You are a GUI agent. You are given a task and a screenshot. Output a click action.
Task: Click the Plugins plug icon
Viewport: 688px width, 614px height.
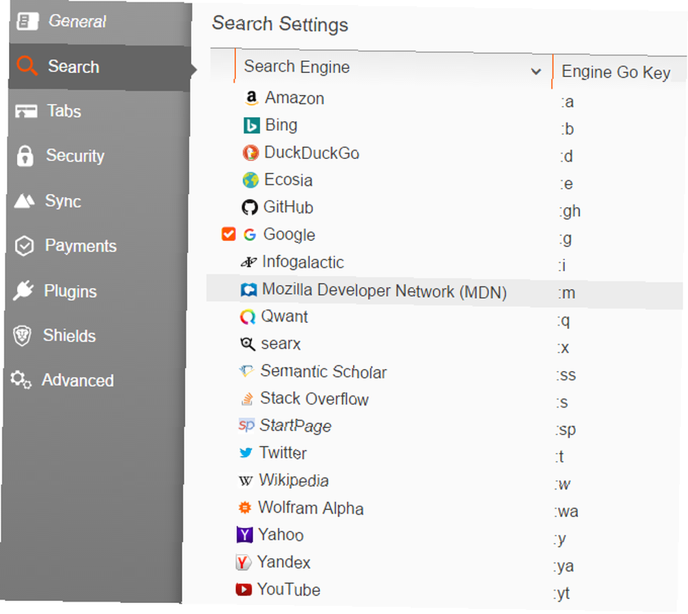[23, 290]
